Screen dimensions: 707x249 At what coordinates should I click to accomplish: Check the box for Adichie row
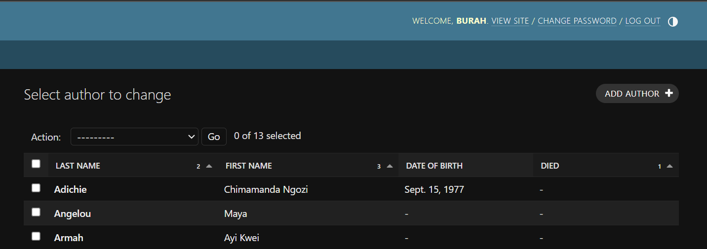(x=36, y=188)
